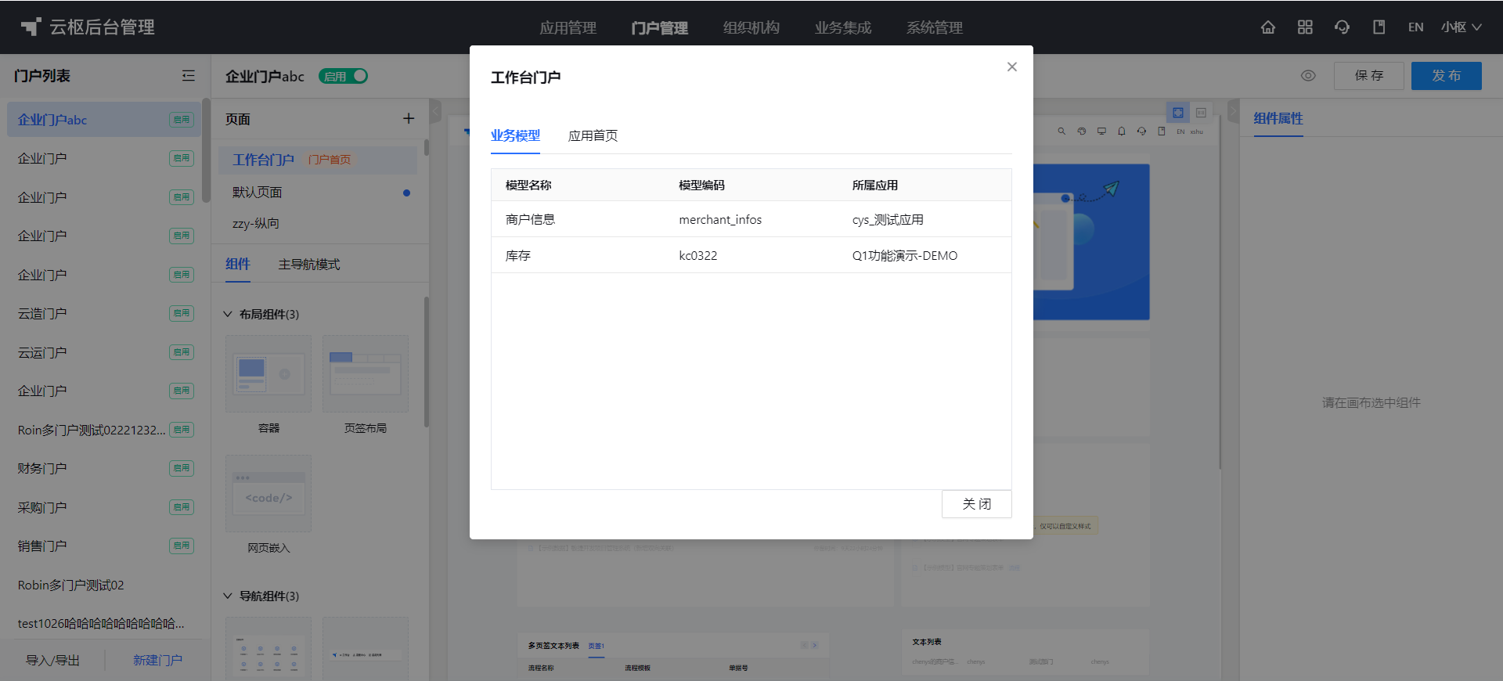Collapse 布局组件(3) section
1503x681 pixels.
click(228, 314)
